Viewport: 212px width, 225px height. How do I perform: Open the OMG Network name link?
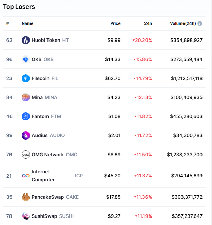47,155
